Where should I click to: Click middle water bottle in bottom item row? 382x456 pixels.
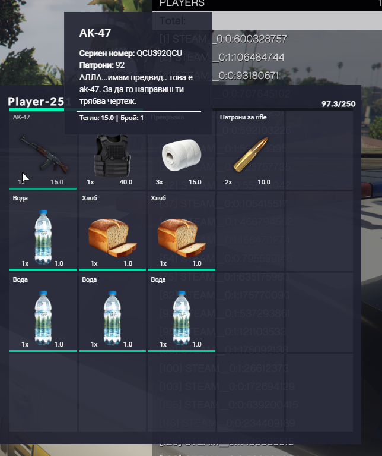(112, 312)
